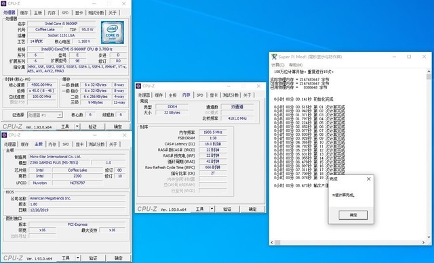Click the FSB:DRAM ratio value 1:38
The height and width of the screenshot is (263, 434).
[212, 138]
